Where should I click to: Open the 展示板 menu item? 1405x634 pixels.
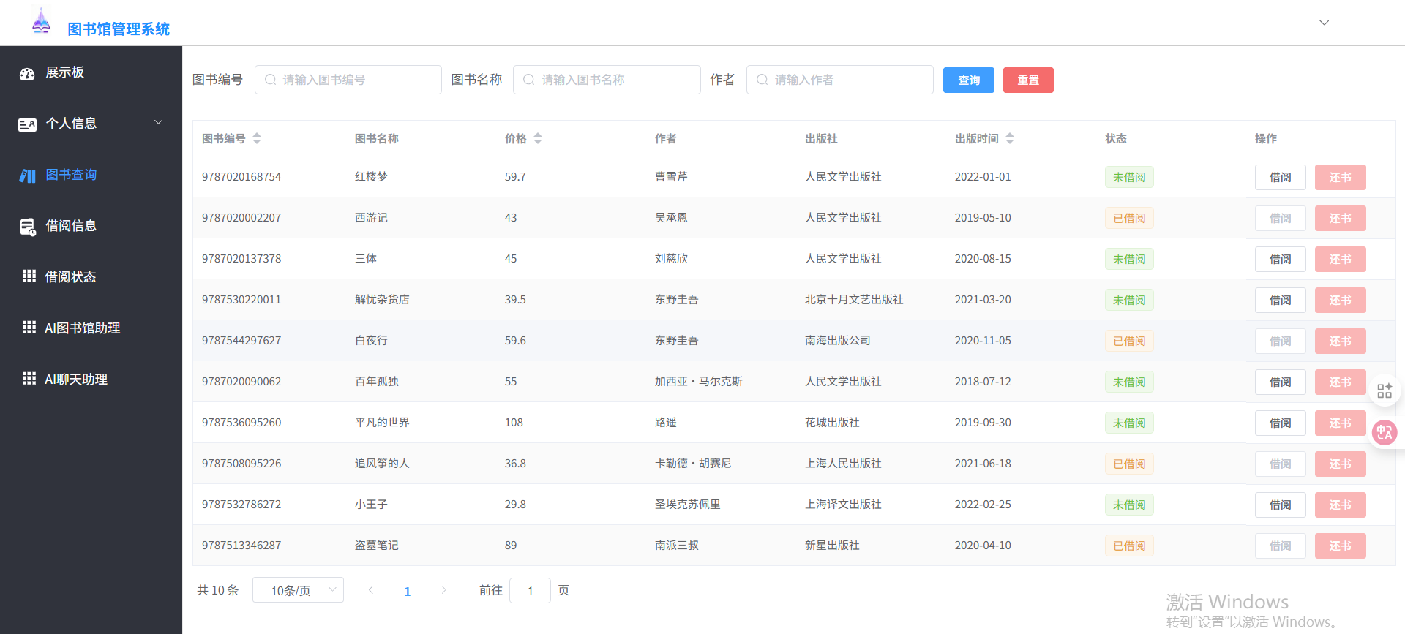click(x=91, y=72)
